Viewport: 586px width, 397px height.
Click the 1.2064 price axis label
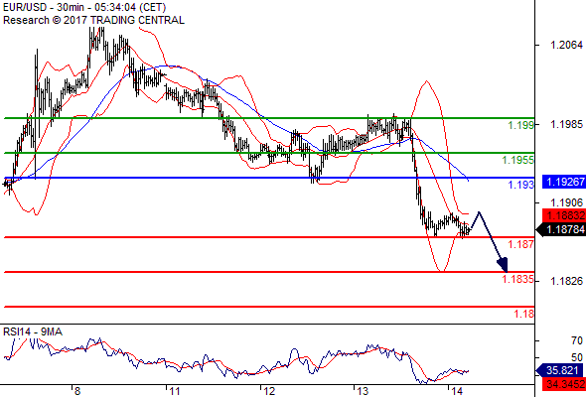[566, 46]
